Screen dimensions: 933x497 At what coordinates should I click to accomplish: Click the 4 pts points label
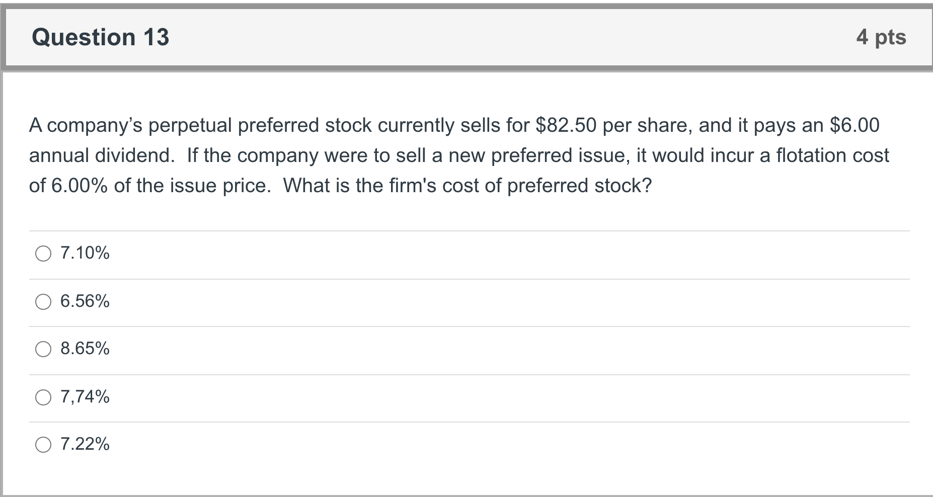(x=881, y=37)
